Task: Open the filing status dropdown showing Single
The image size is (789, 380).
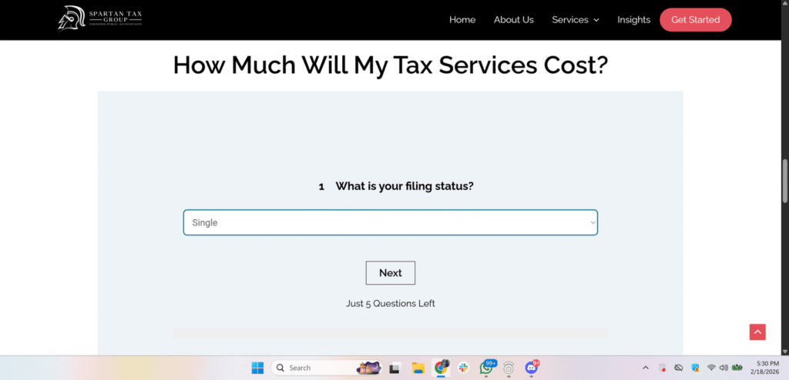Action: [x=390, y=222]
